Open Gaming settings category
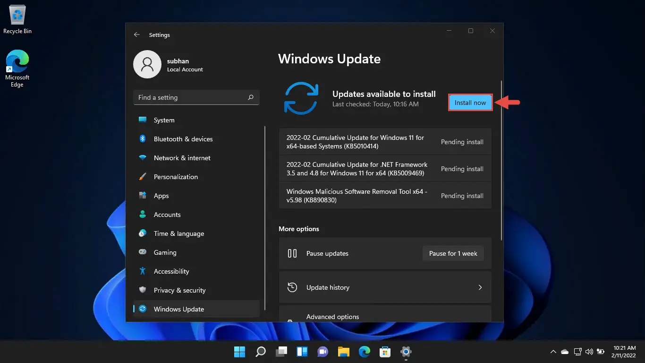The width and height of the screenshot is (645, 363). pyautogui.click(x=196, y=252)
